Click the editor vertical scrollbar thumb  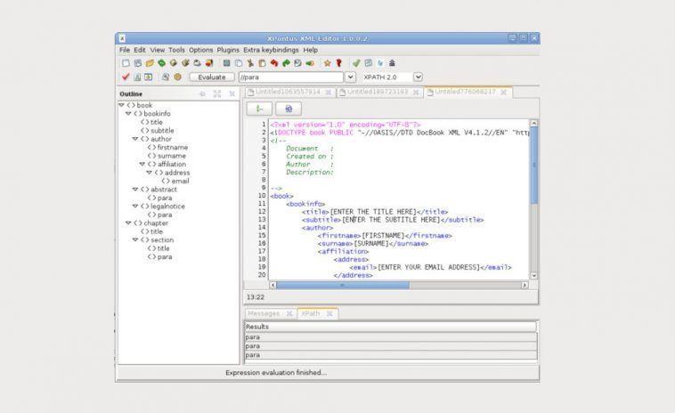(533, 166)
